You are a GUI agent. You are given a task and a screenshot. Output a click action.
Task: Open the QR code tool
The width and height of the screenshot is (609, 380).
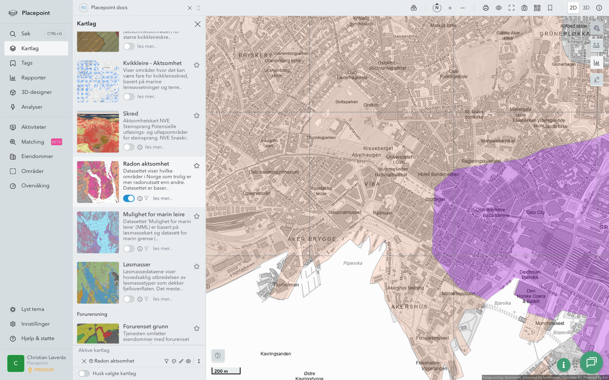click(537, 8)
